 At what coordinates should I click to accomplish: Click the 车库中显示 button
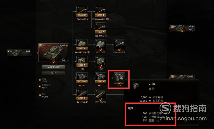[53, 67]
